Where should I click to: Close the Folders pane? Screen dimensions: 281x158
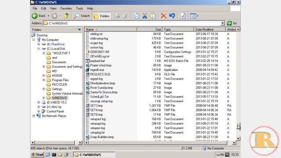tap(79, 29)
